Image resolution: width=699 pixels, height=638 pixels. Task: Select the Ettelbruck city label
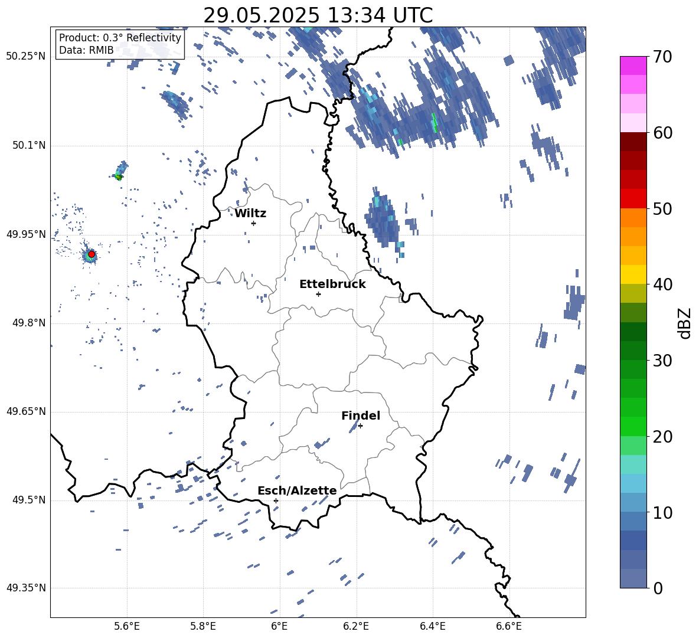tap(332, 284)
